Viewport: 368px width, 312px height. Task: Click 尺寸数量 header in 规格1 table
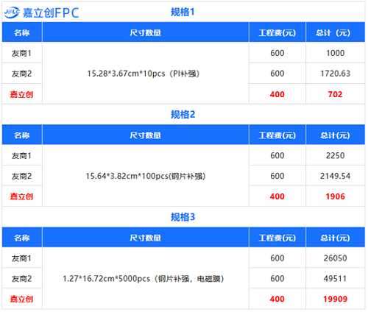146,32
